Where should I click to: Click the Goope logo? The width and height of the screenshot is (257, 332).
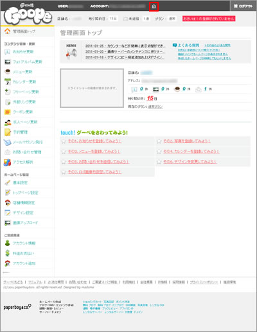[x=28, y=14]
